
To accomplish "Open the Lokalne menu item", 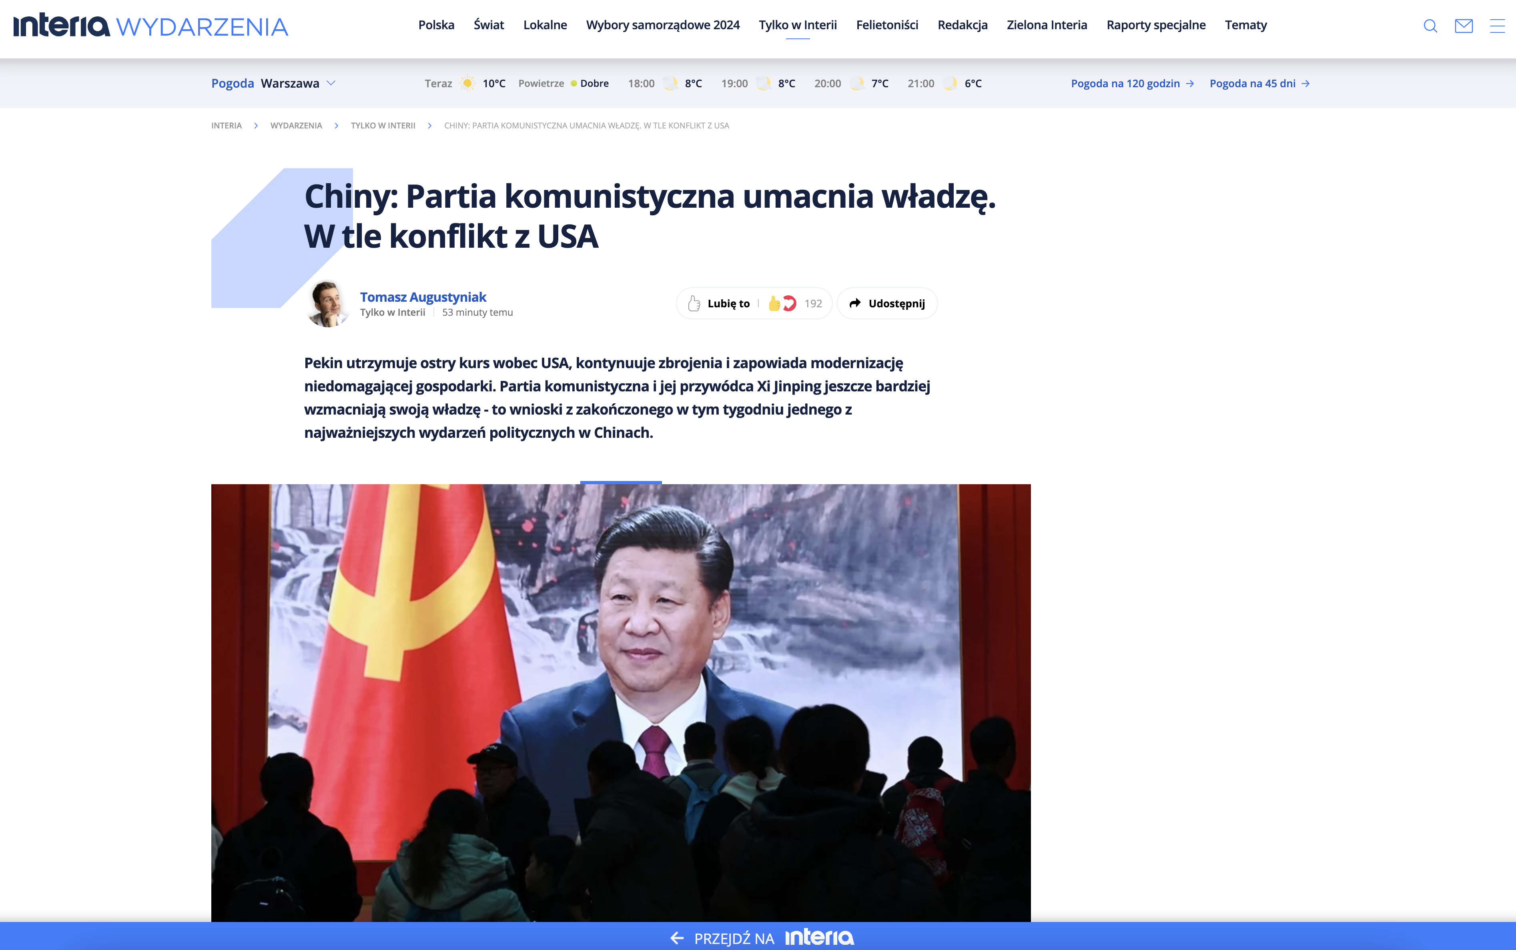I will point(545,25).
